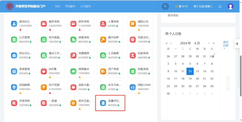The image size is (242, 122).
Task: Launch the 财务系统 icon
Action: coord(73,24)
